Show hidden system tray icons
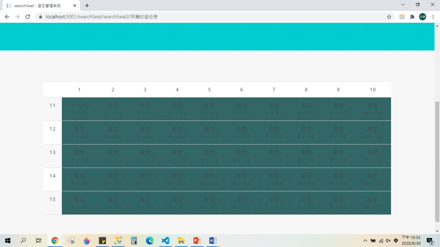The image size is (440, 247). (x=365, y=241)
